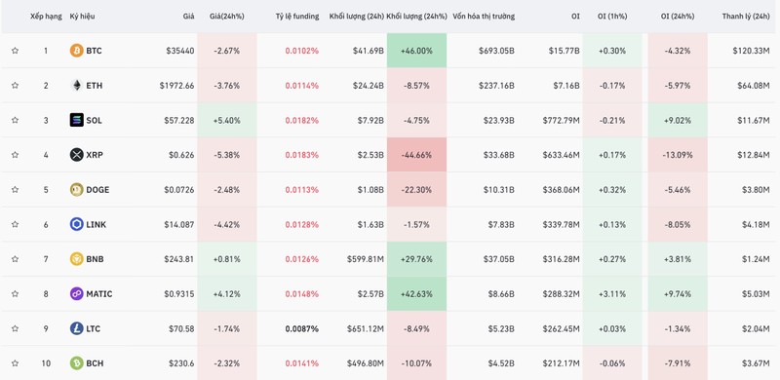Image resolution: width=780 pixels, height=380 pixels.
Task: Click the ETH Ethereum coin icon
Action: (x=77, y=86)
